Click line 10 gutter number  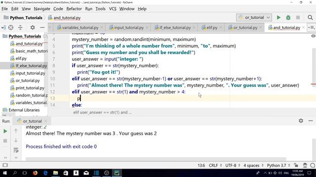coord(52,79)
